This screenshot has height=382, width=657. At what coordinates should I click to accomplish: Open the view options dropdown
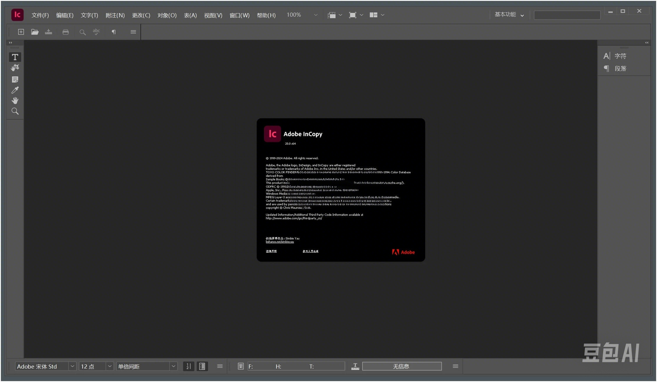point(335,15)
